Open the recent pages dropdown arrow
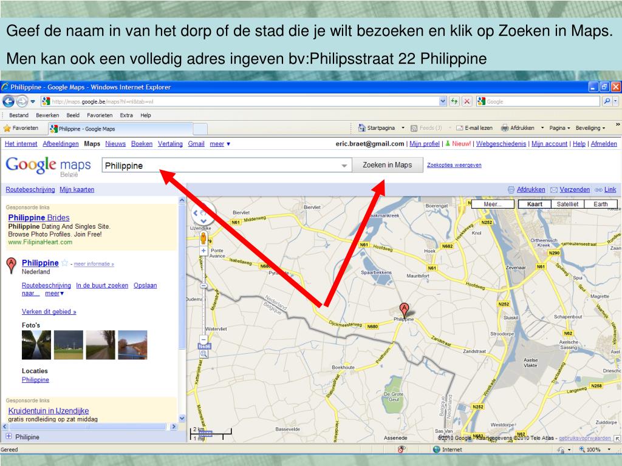622x466 pixels. point(33,101)
